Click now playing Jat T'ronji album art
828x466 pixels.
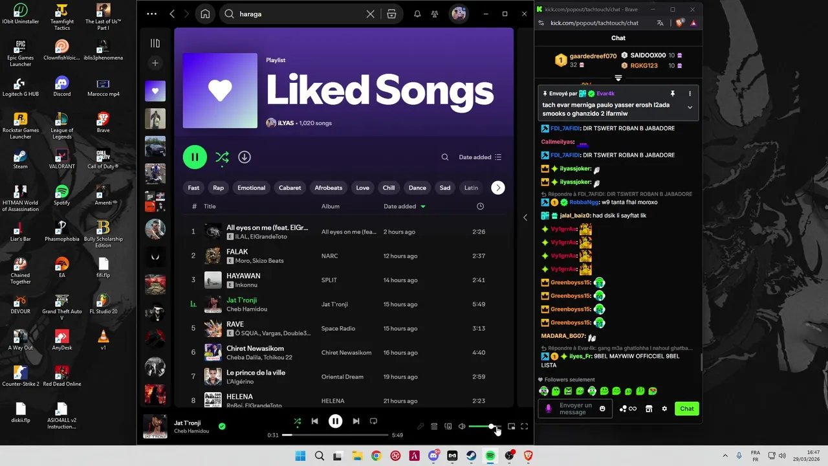155,427
